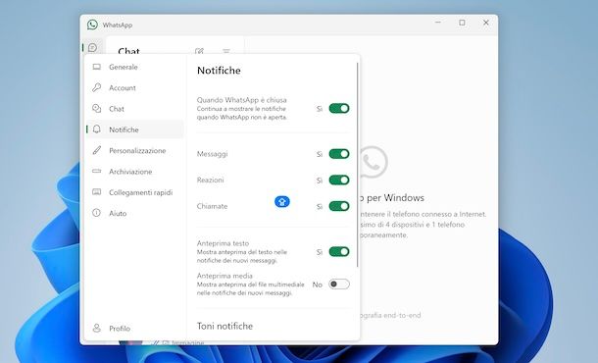Click the info icon beside Aiuto
The height and width of the screenshot is (363, 598).
[x=96, y=213]
